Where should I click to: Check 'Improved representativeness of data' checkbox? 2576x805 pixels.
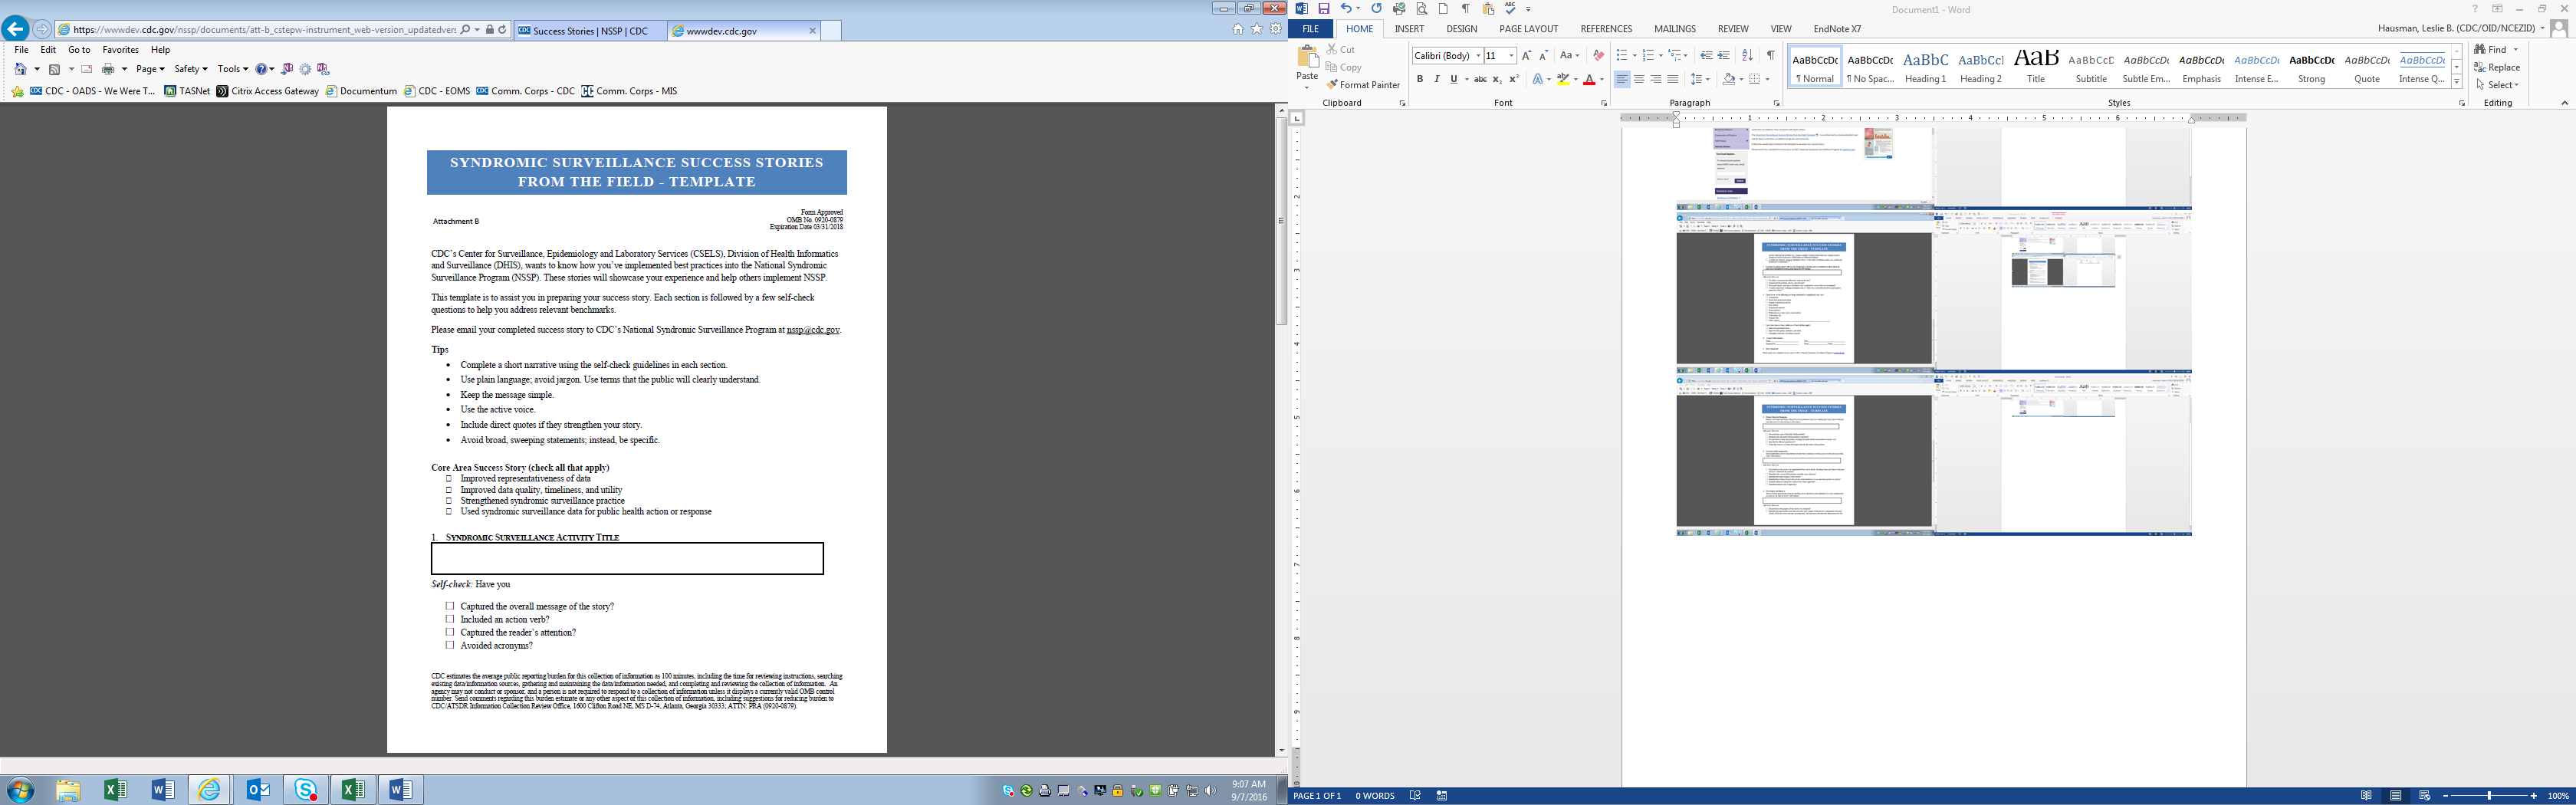pos(449,479)
